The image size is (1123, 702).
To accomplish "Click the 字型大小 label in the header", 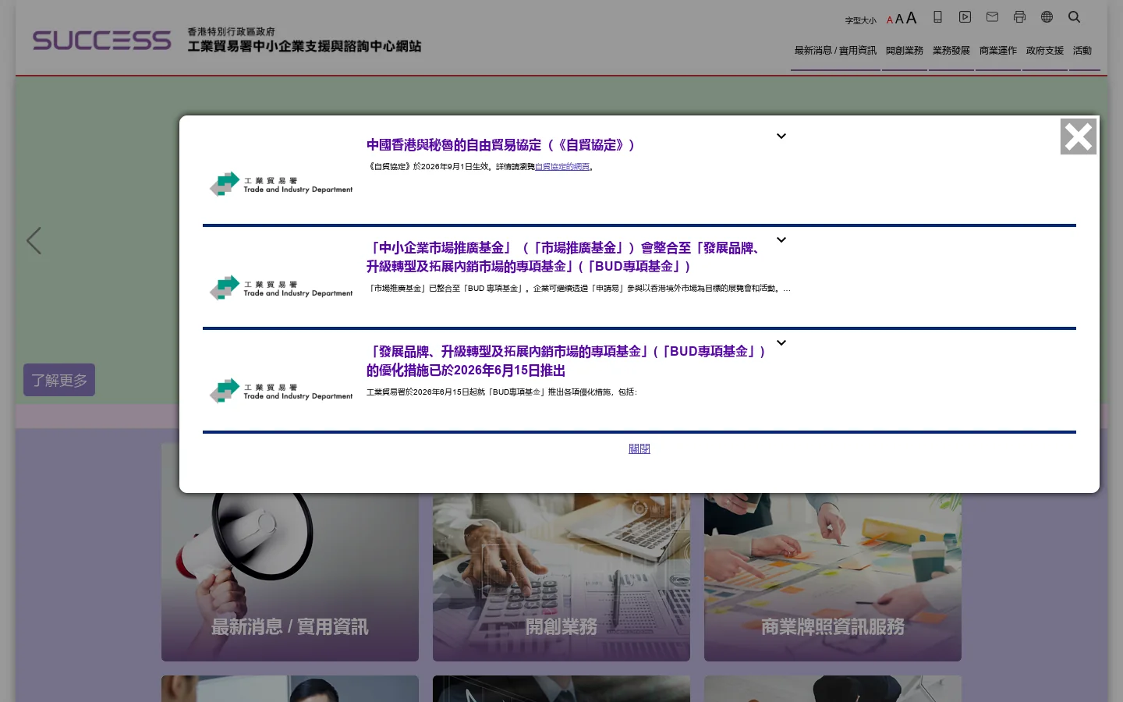I will [861, 21].
